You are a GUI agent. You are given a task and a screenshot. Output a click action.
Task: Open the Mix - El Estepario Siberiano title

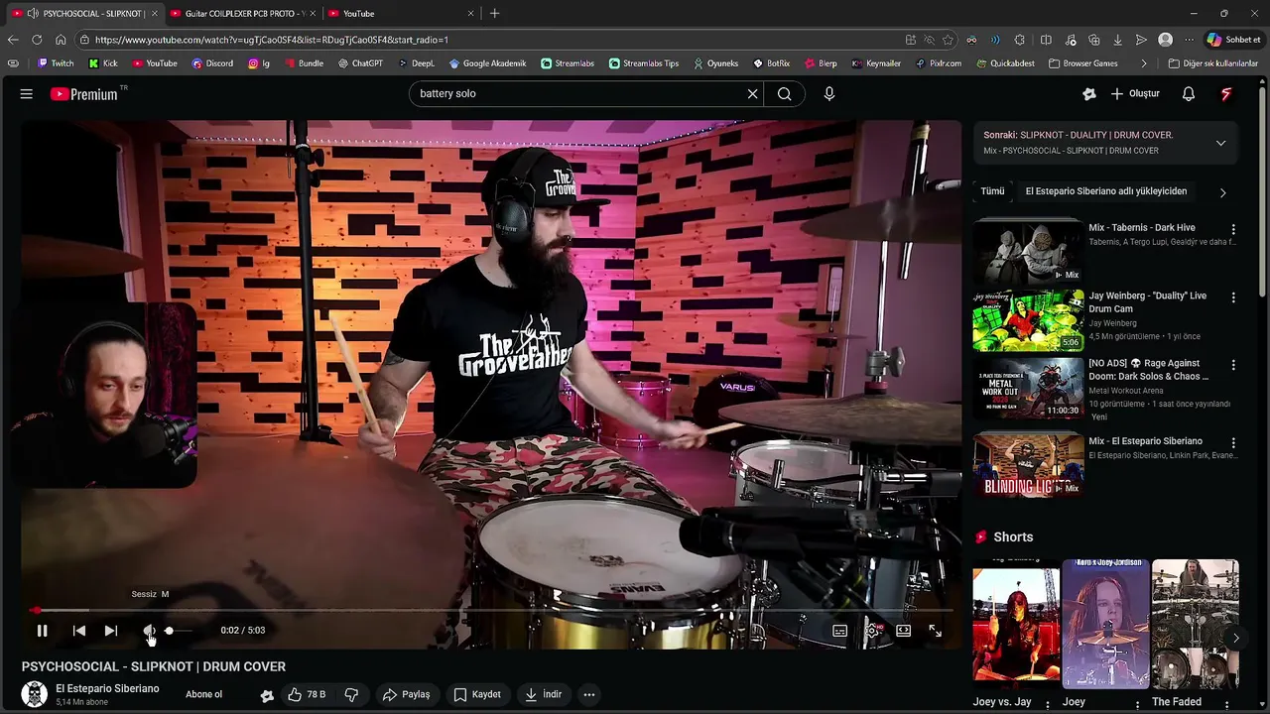point(1145,441)
